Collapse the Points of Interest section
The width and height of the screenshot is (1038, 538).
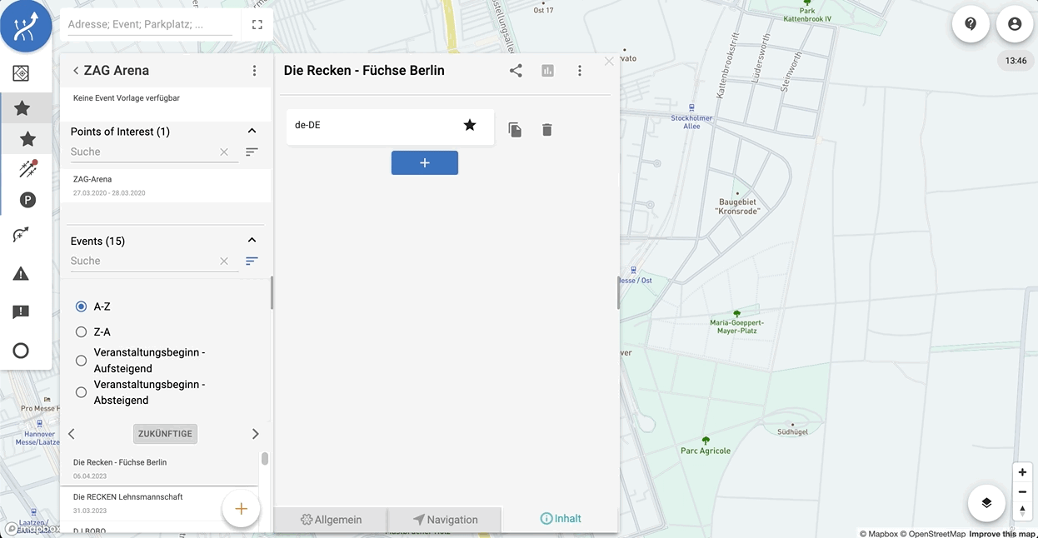(x=252, y=132)
